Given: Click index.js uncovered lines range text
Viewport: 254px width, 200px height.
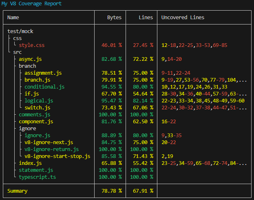Looking at the screenshot, I should (204, 163).
